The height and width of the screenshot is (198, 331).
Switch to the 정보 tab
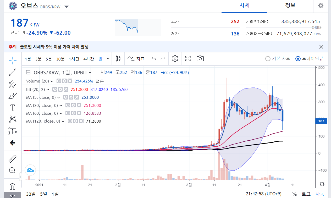click(x=290, y=6)
